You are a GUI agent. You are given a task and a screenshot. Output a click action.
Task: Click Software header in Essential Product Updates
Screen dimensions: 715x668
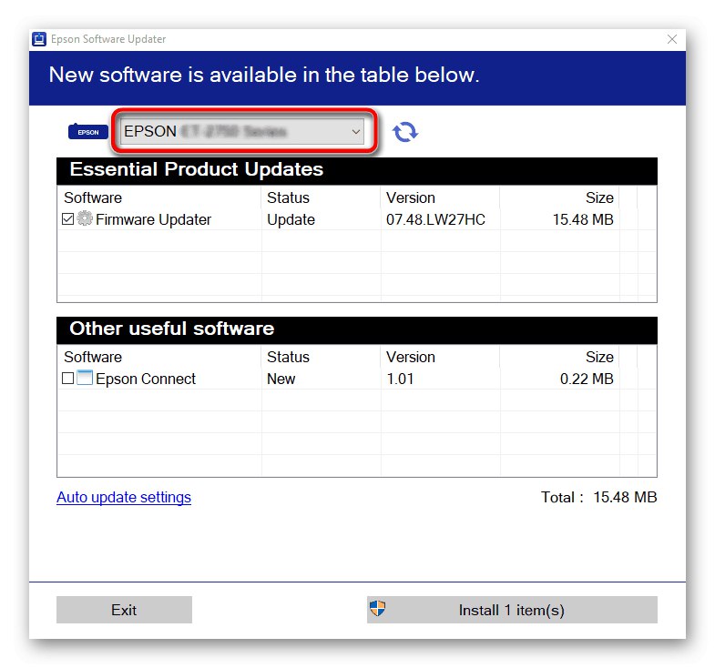[93, 197]
